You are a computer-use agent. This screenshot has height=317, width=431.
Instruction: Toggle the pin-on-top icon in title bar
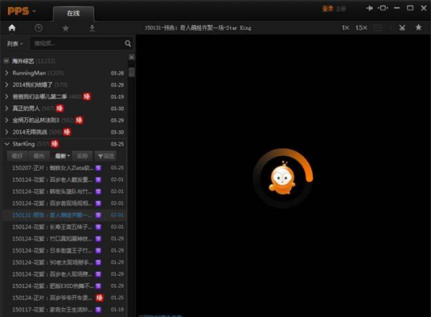369,8
